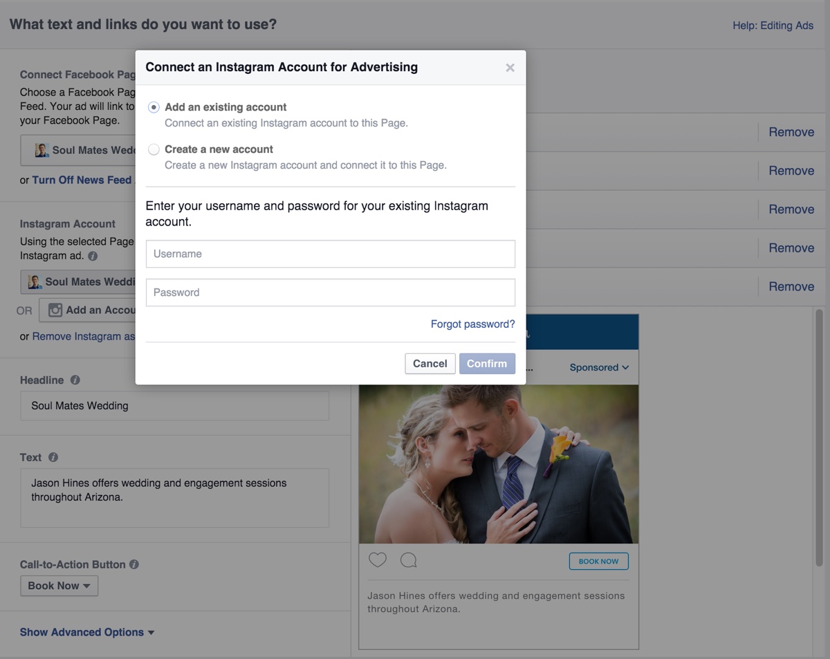
Task: Click the Username input field
Action: pyautogui.click(x=330, y=254)
